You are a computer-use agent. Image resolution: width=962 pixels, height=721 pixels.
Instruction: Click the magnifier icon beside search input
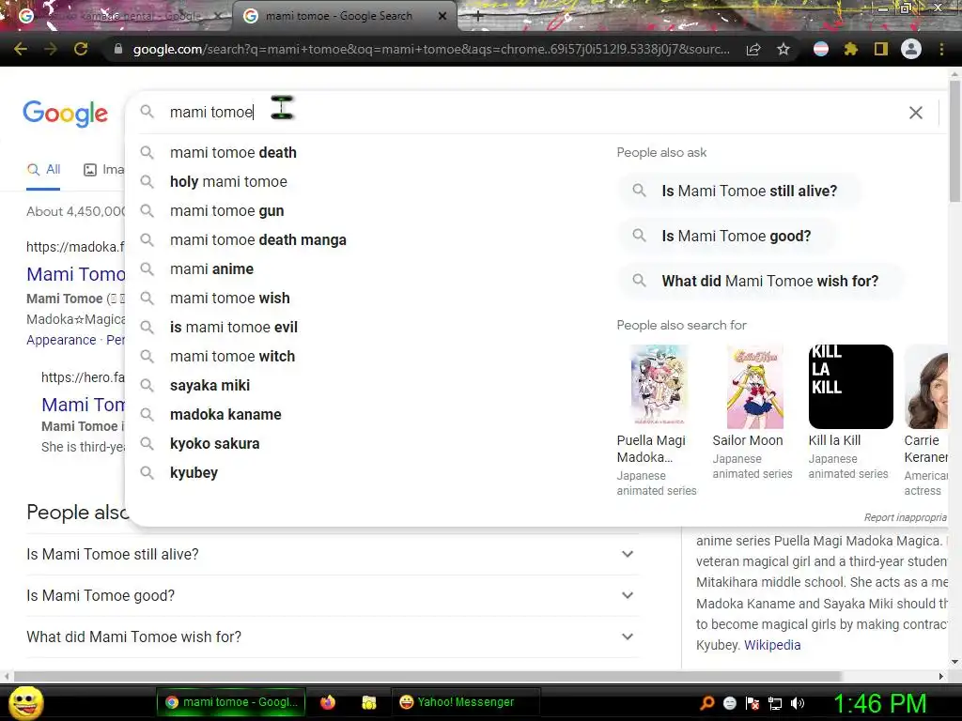point(147,112)
